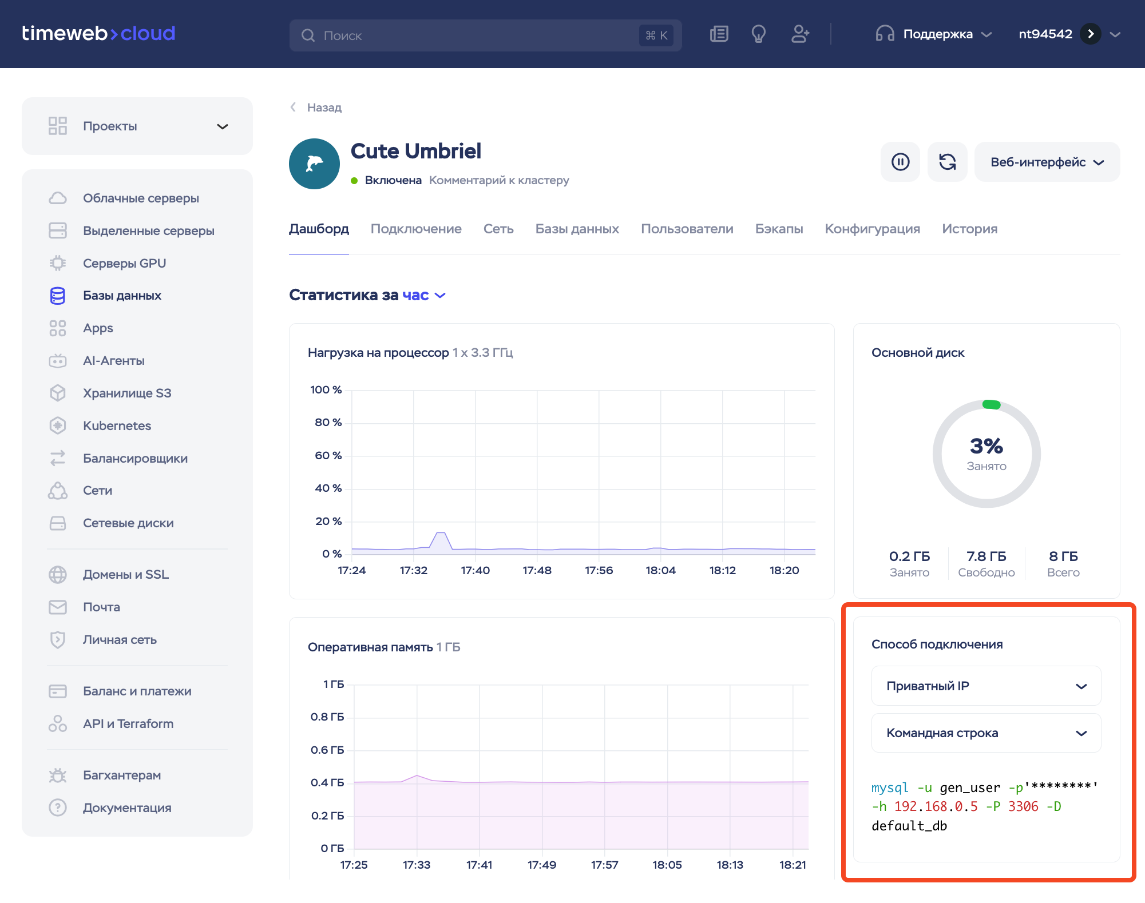Open the news feed icon in header
The image size is (1145, 903).
tap(719, 34)
